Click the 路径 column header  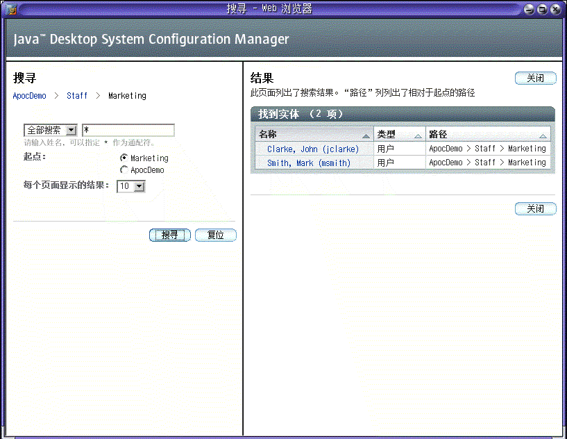[488, 134]
